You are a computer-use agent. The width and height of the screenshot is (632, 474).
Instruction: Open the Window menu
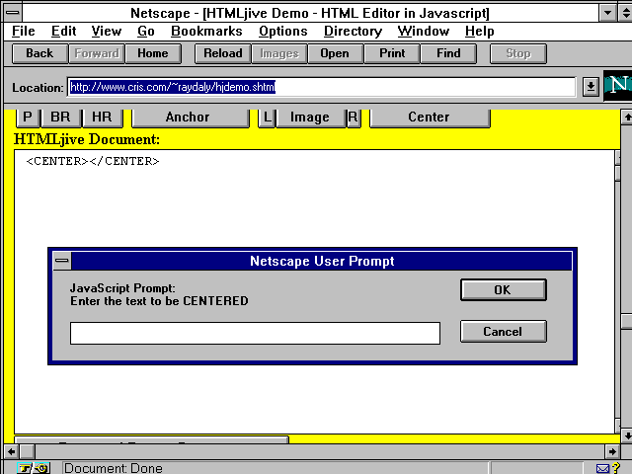click(x=424, y=32)
